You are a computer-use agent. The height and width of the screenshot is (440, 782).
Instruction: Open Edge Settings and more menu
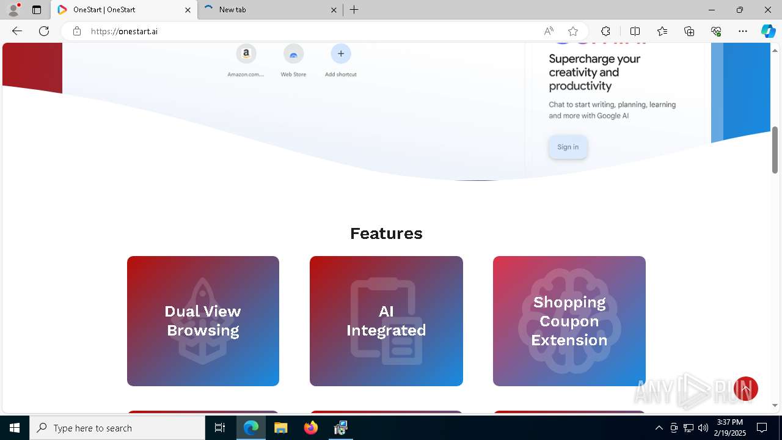743,31
